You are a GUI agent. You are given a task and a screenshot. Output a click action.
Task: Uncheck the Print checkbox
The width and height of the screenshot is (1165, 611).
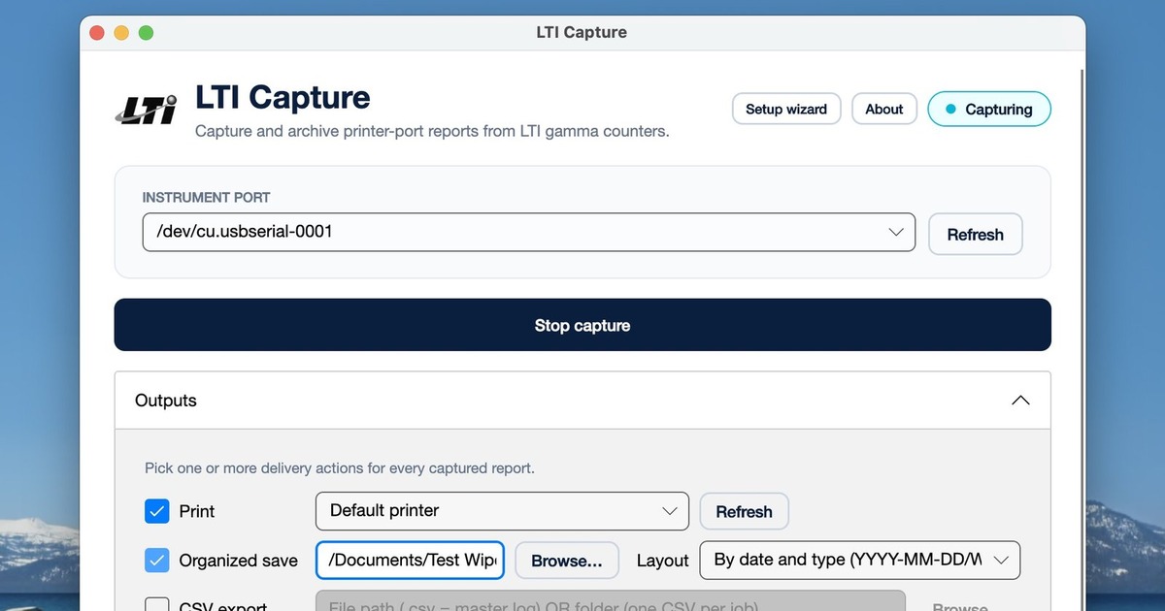tap(156, 511)
